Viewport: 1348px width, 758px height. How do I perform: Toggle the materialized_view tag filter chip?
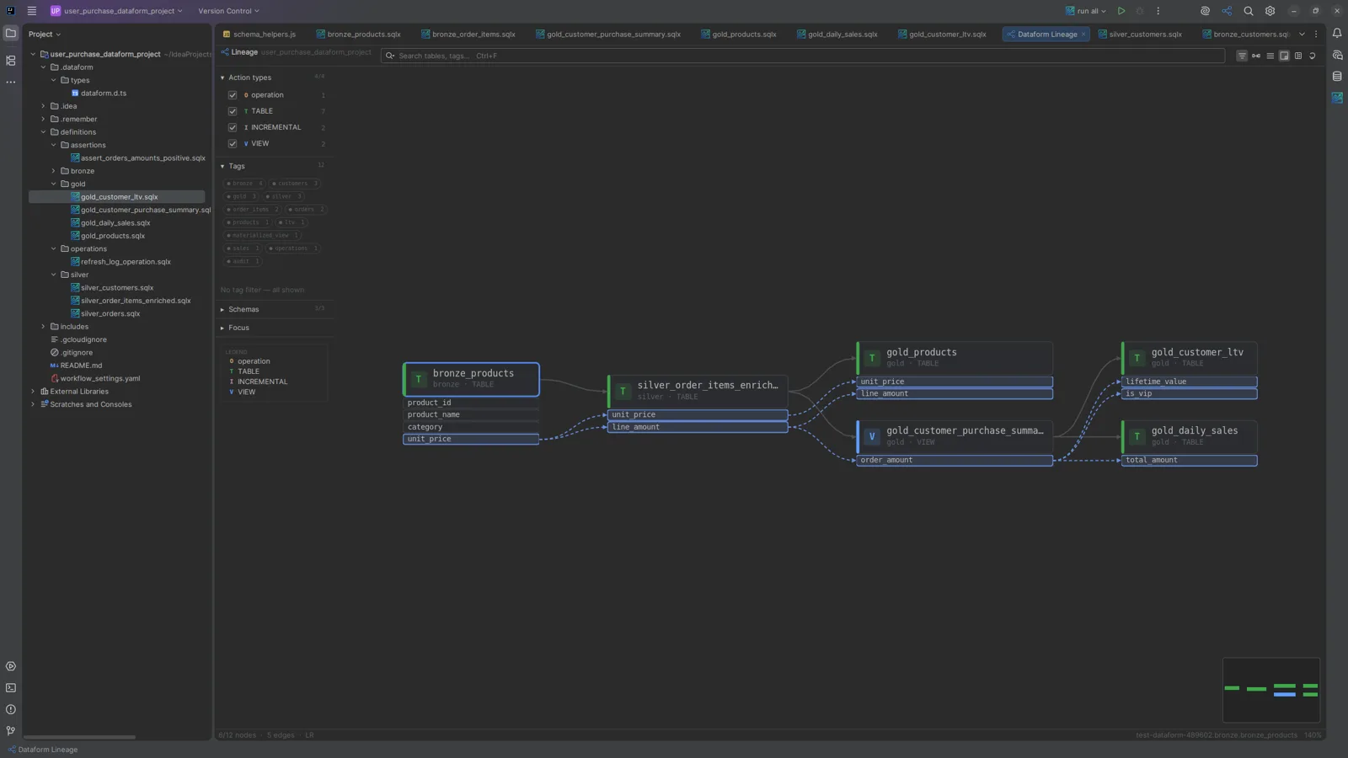tap(262, 235)
